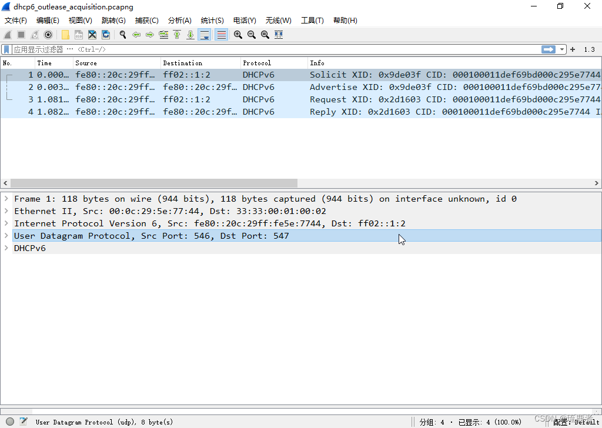Screen dimensions: 602x428
Task: Click the packet list horizontal scrollbar thumb
Action: tap(154, 183)
